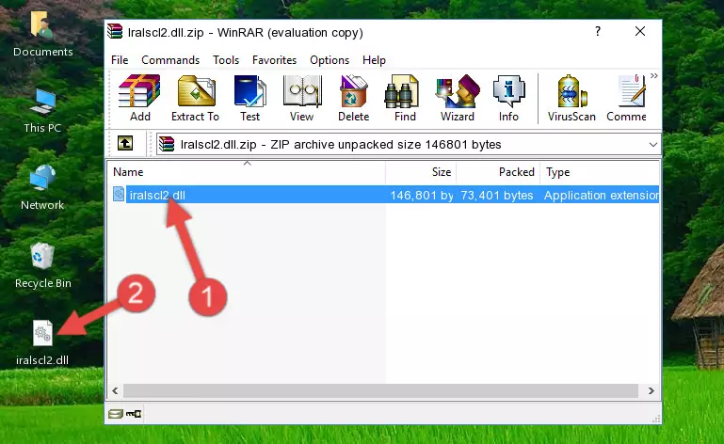
Task: Run VirusScan on the archive
Action: (571, 98)
